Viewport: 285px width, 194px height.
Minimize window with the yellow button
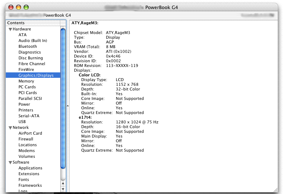pos(19,8)
